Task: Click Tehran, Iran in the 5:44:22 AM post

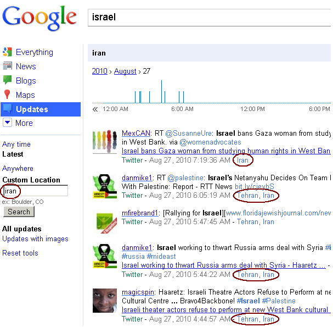Action: point(256,274)
